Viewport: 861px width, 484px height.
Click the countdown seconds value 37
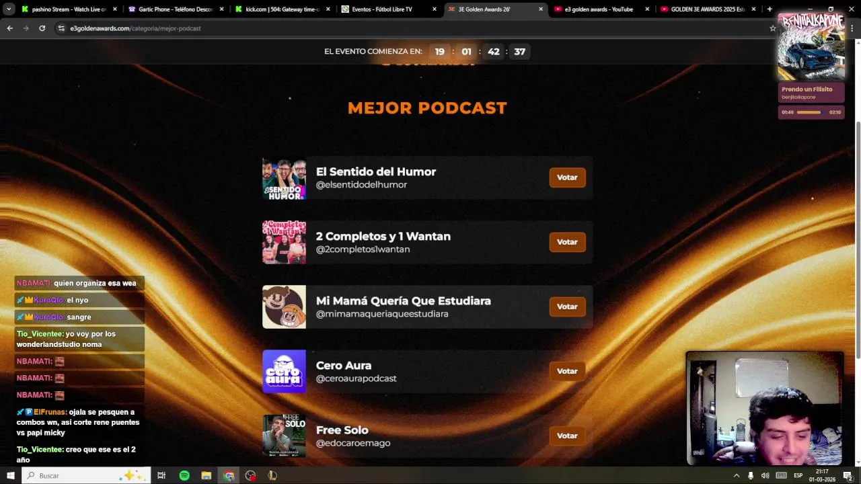point(519,52)
